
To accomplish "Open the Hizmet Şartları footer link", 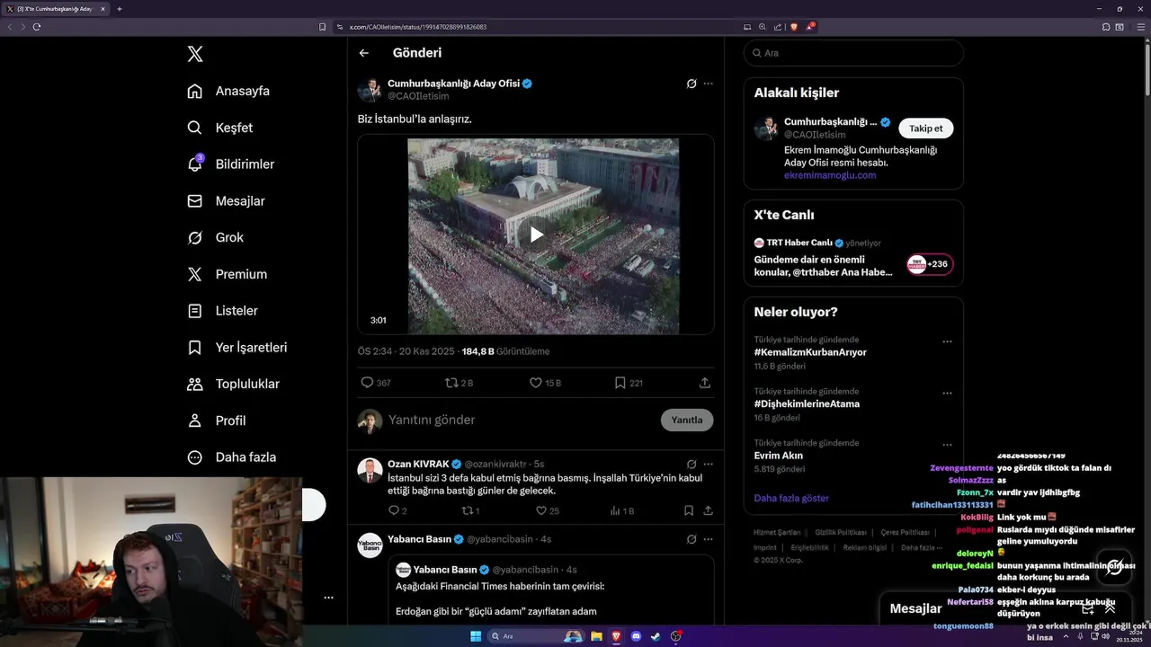I will click(778, 533).
